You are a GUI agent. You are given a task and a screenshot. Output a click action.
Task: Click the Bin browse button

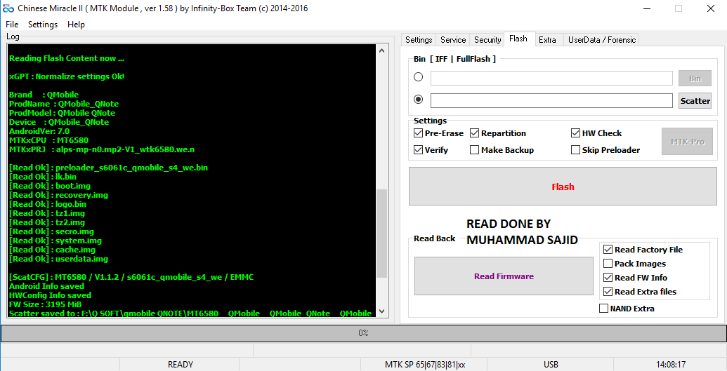point(695,79)
